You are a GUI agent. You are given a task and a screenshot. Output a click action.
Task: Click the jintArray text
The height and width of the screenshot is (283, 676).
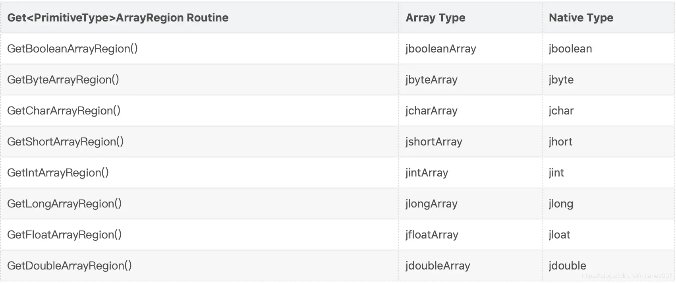[427, 173]
